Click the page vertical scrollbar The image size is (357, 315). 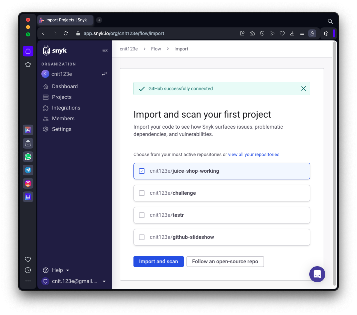click(334, 163)
